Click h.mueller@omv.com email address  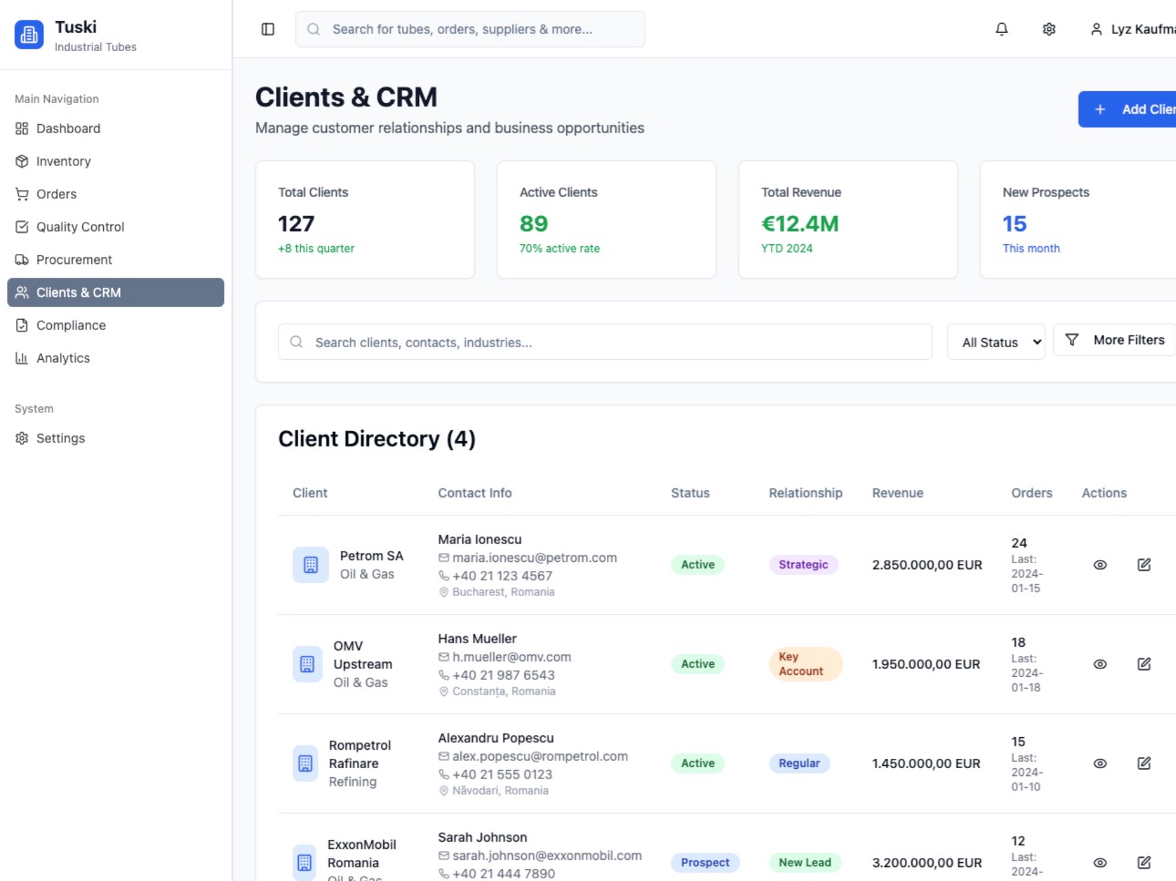(512, 657)
